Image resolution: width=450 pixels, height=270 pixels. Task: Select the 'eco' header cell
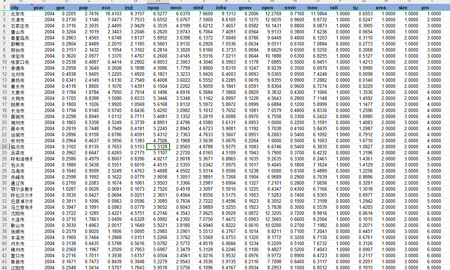tap(112, 8)
